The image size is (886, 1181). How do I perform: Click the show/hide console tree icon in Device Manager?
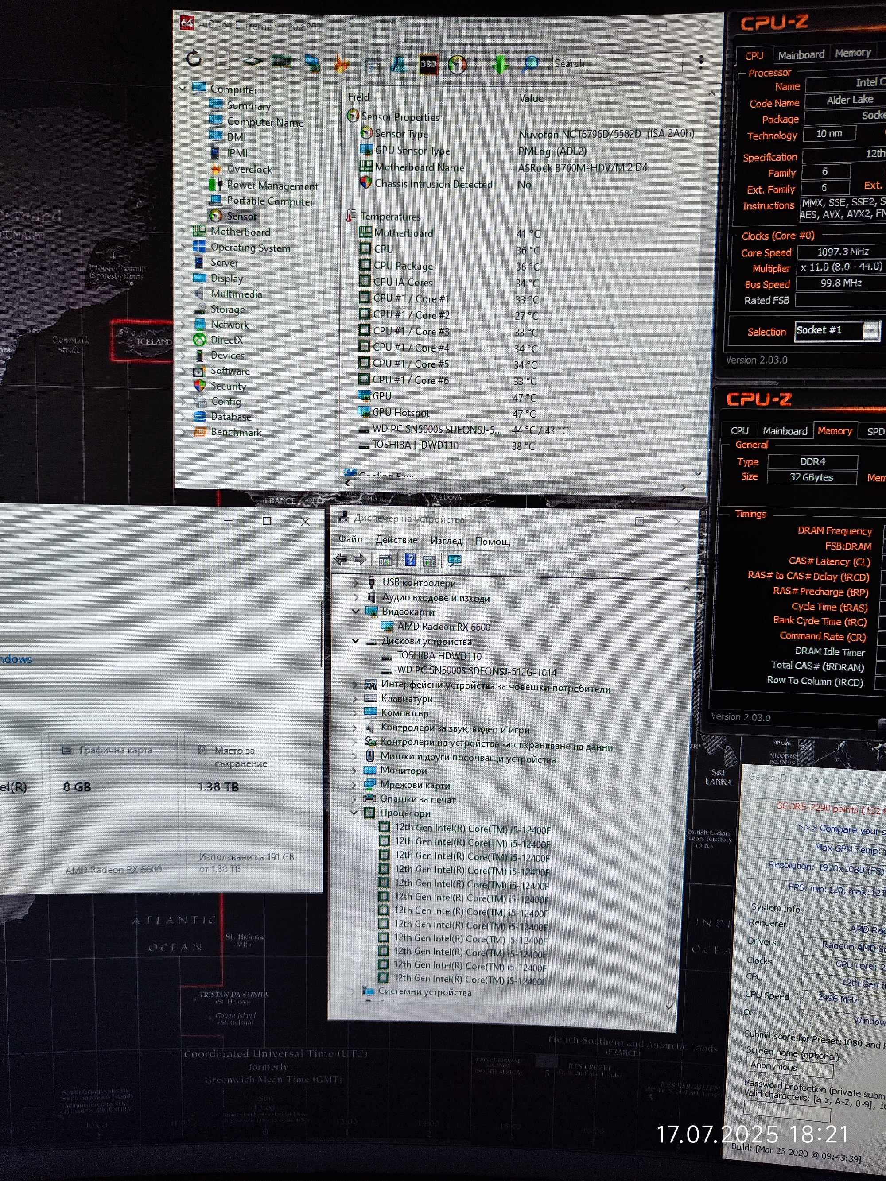385,560
